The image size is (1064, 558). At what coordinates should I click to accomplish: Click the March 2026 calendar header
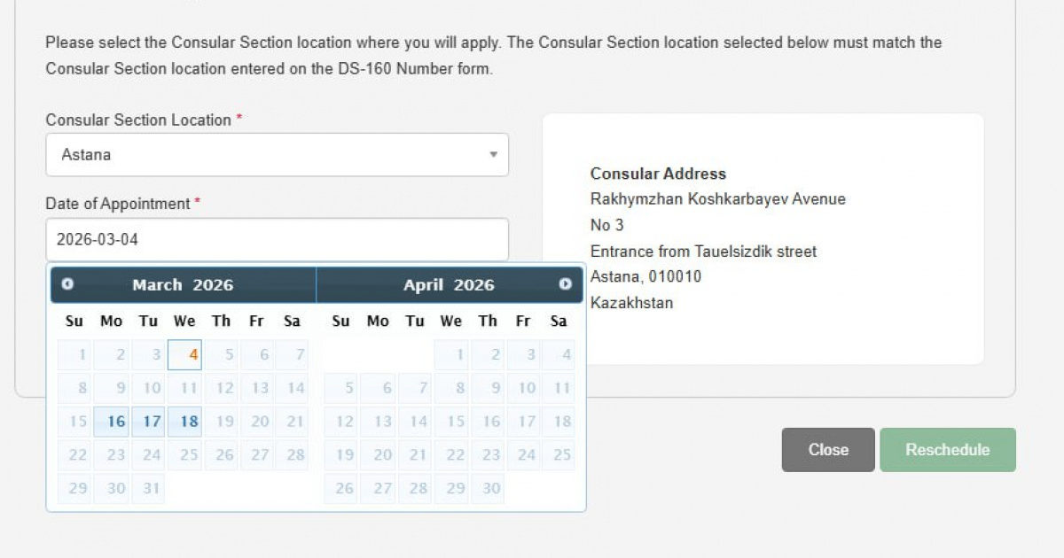pyautogui.click(x=183, y=285)
